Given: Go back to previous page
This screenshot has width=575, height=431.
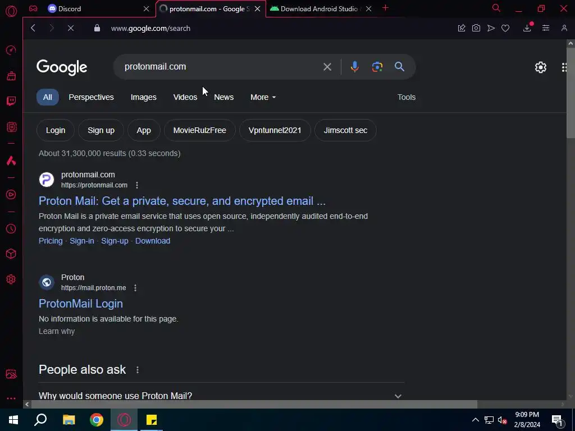Looking at the screenshot, I should point(33,28).
